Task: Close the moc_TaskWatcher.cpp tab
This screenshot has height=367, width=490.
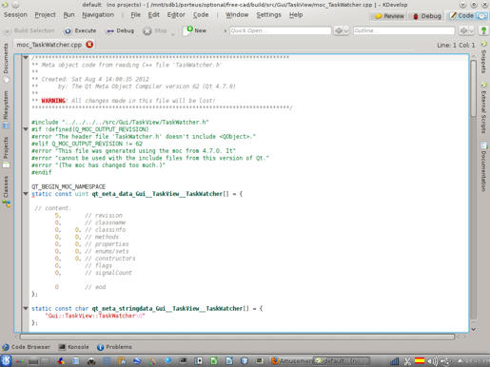Action: pos(89,45)
